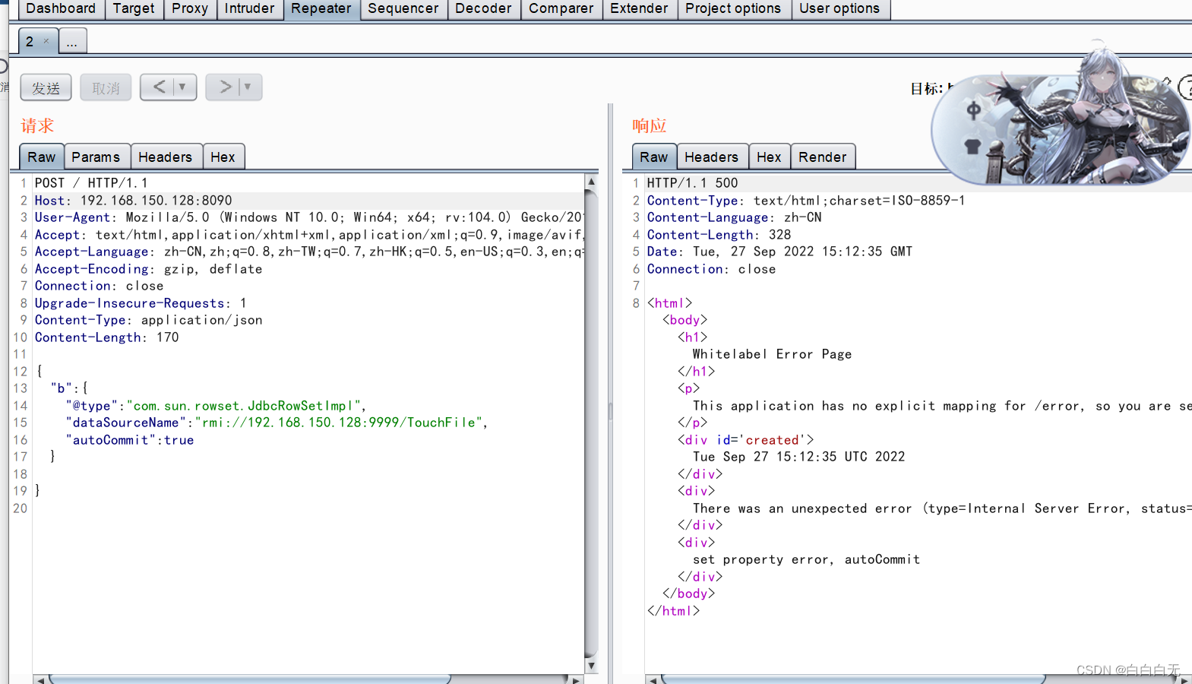The image size is (1192, 684).
Task: Open request Headers tab
Action: point(166,157)
